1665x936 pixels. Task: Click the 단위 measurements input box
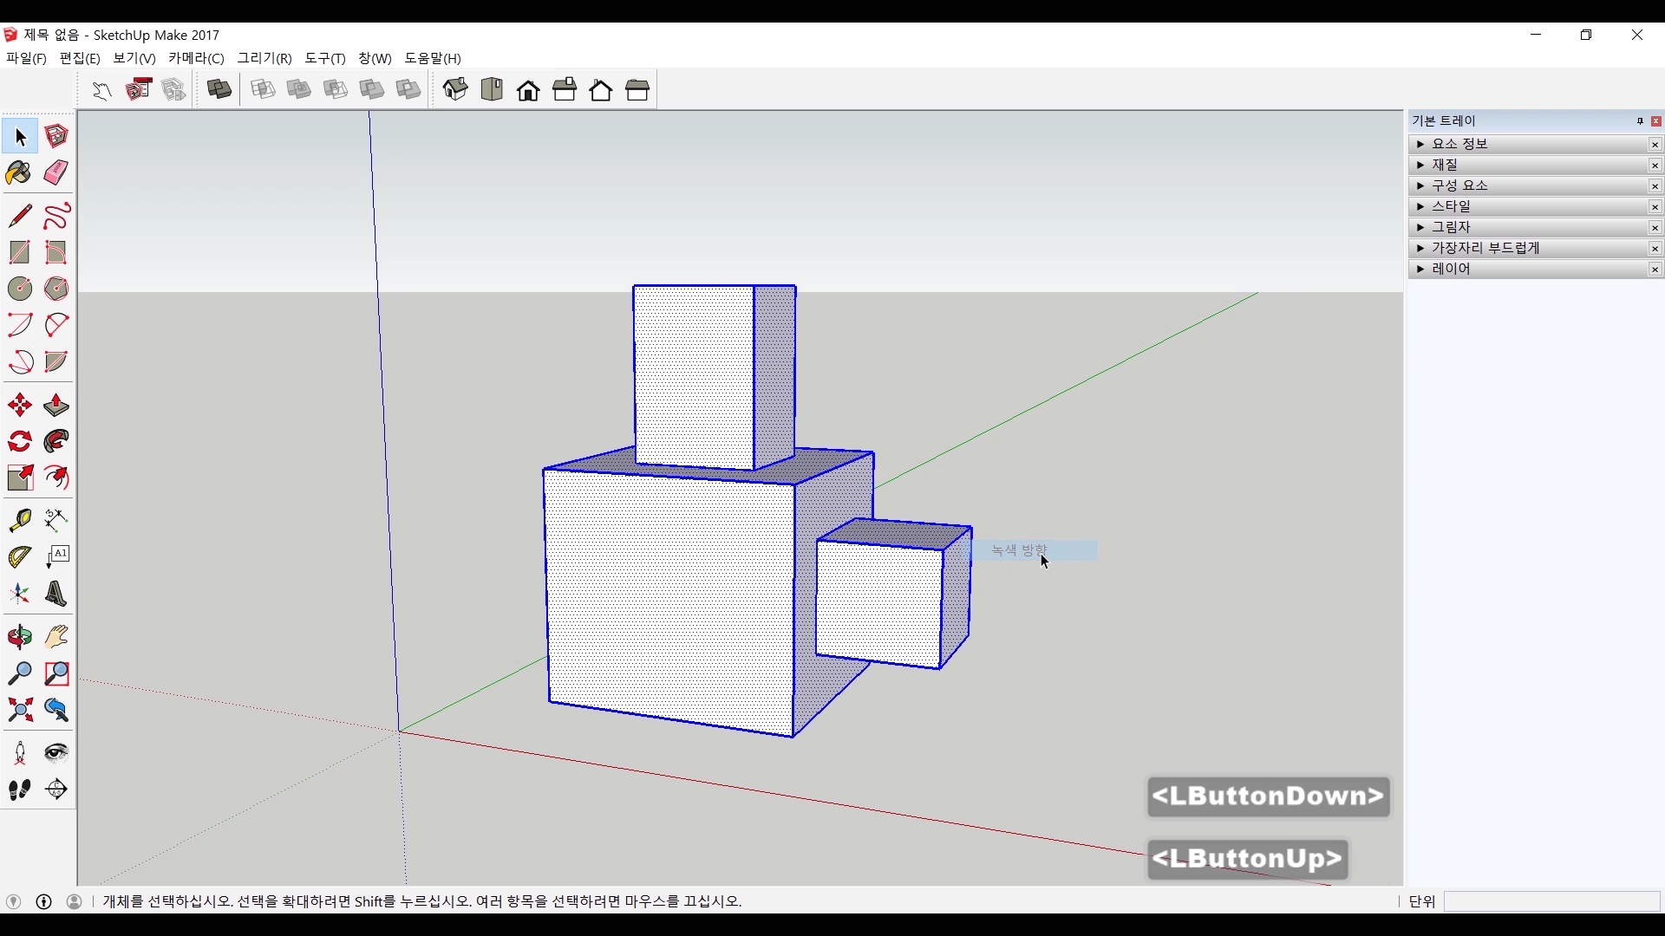[x=1551, y=901]
